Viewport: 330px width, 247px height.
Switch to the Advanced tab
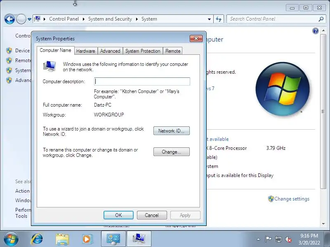(110, 51)
